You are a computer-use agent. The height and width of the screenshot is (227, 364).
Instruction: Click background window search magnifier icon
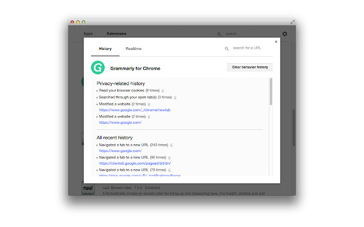(x=219, y=34)
